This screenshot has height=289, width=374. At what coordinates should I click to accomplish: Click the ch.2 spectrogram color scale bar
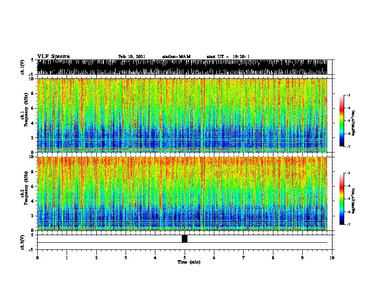point(342,199)
